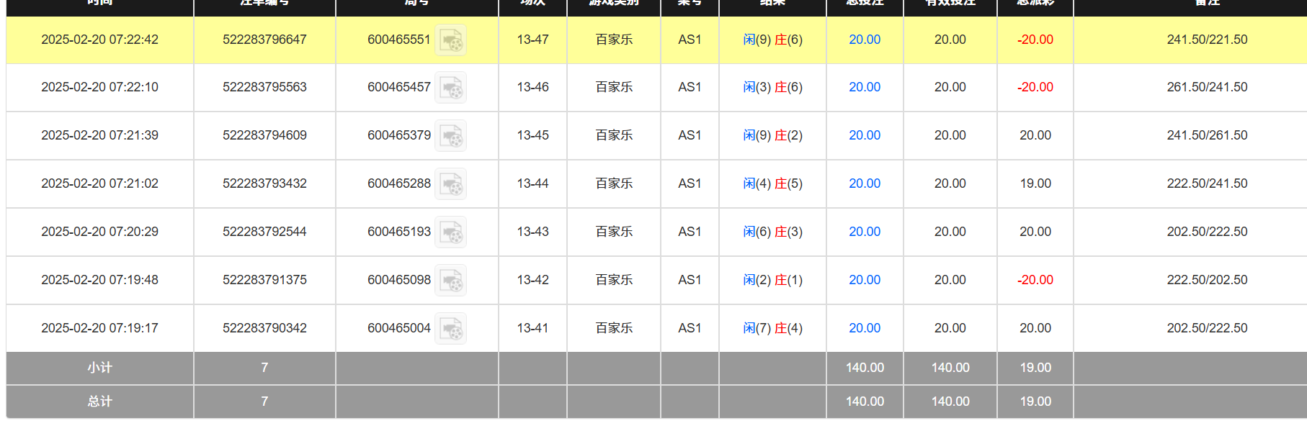Screen dimensions: 1307x431
Task: Open video replay icon beside round 600465551
Action: tap(450, 40)
